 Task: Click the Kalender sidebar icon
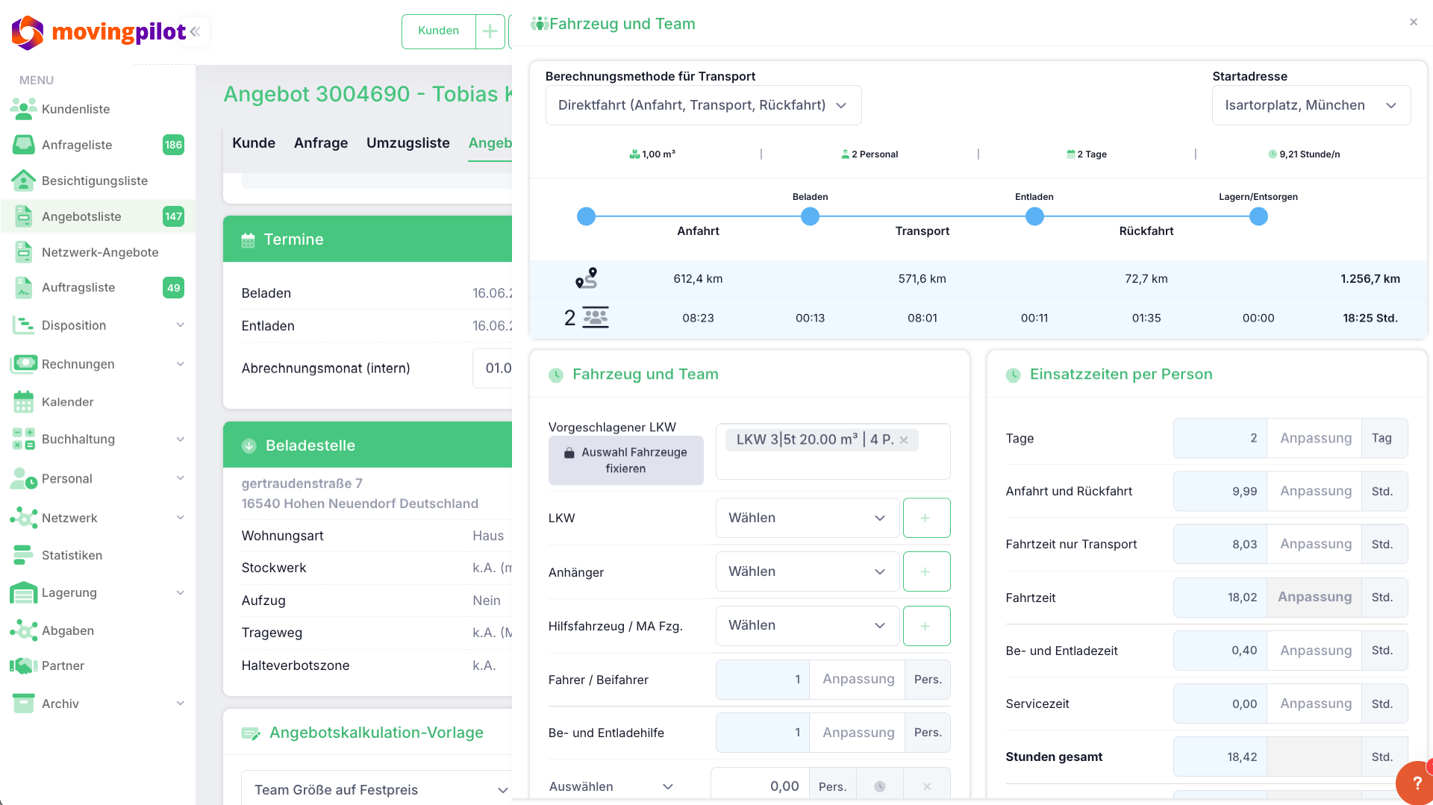pos(23,402)
